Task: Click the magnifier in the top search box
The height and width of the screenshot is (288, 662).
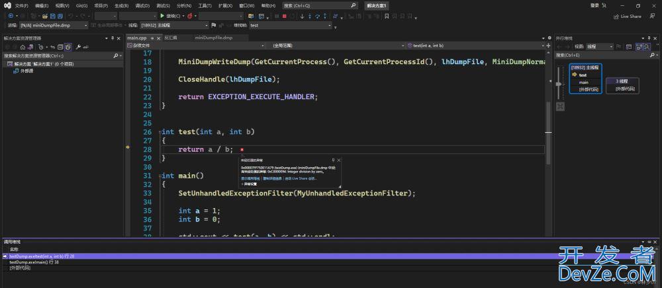Action: click(x=354, y=5)
